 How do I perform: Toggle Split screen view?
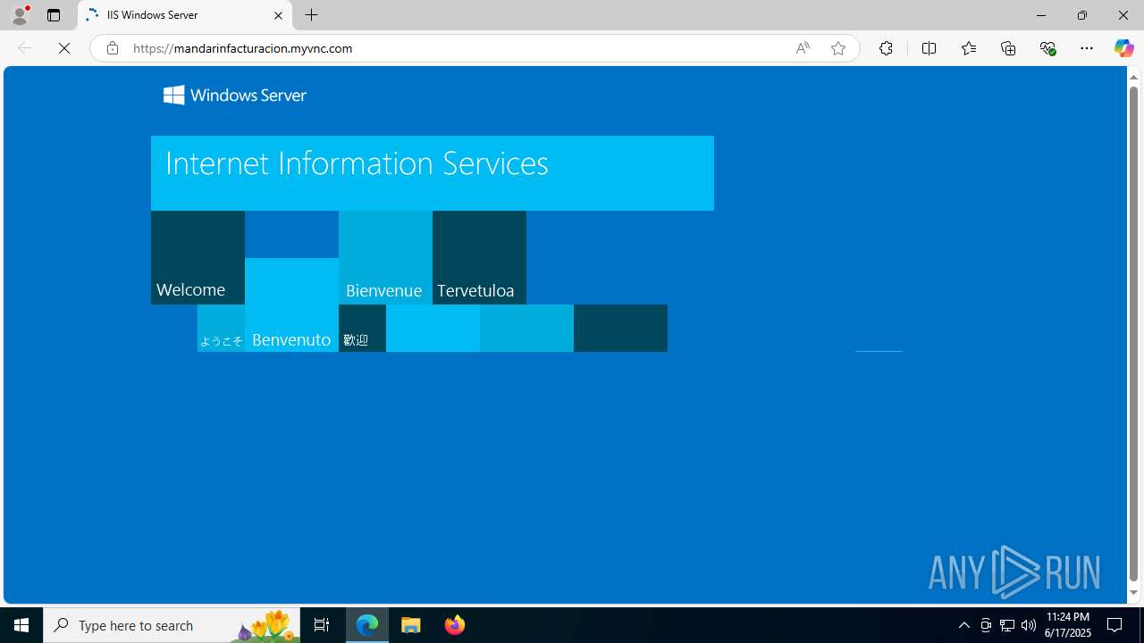[x=929, y=48]
